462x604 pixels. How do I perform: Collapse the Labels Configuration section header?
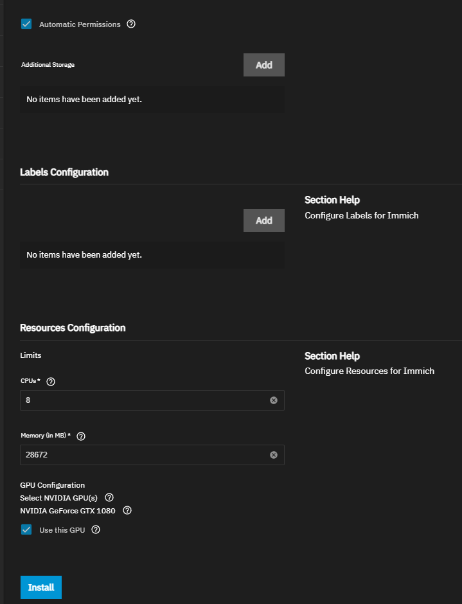point(64,172)
